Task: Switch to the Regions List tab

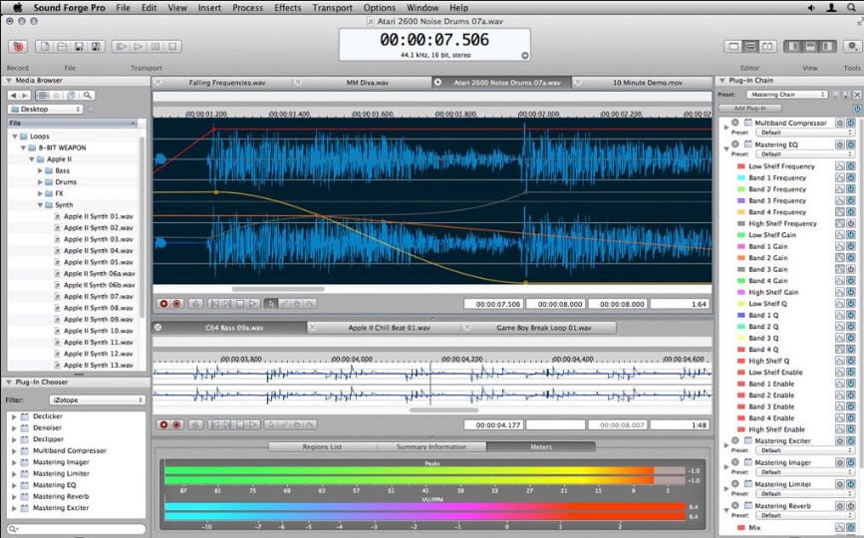Action: 322,446
